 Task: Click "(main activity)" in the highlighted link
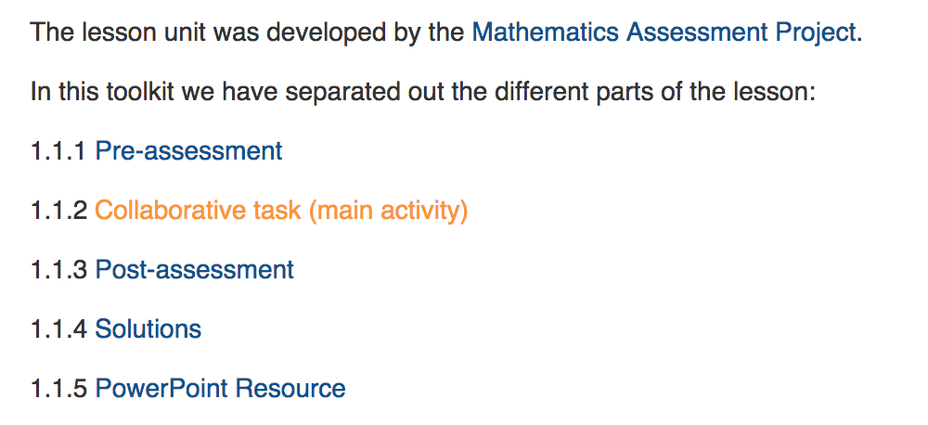[388, 212]
